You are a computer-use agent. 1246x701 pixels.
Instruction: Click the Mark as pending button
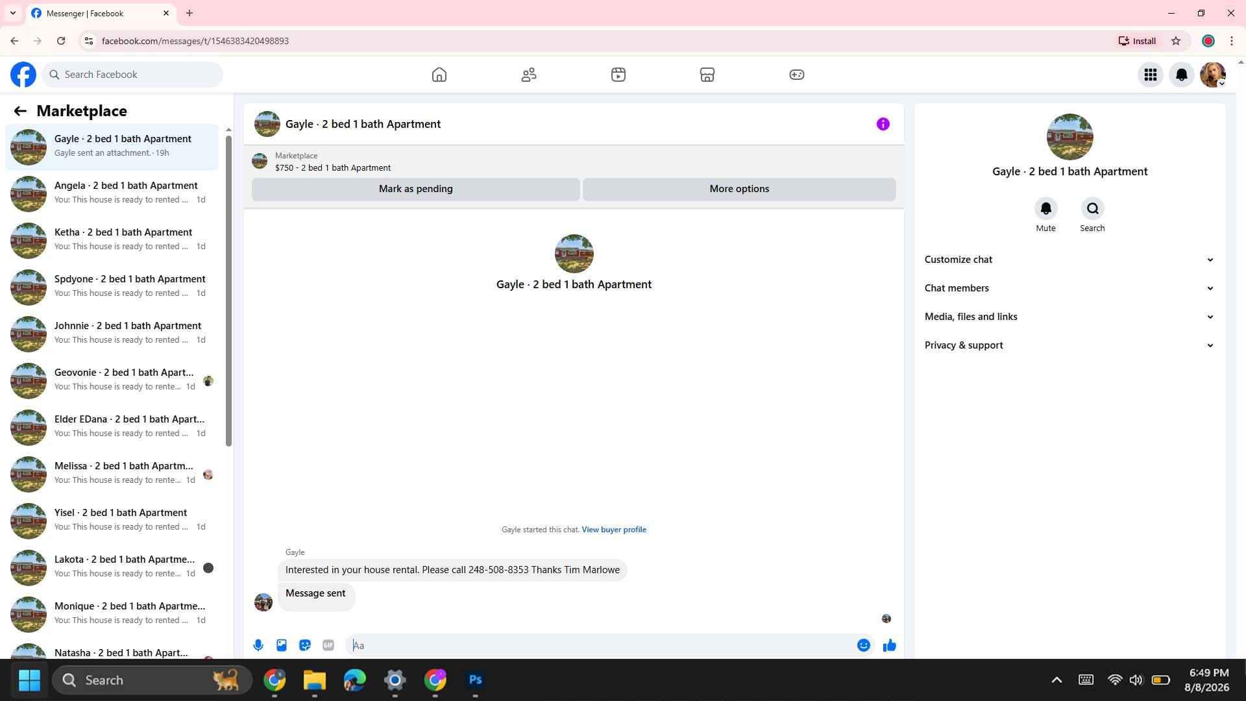(x=416, y=189)
